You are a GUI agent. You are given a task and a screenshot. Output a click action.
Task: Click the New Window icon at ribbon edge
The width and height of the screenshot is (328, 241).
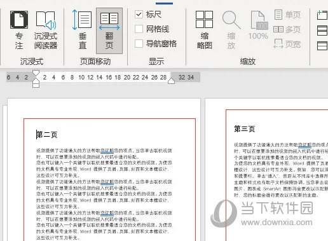click(322, 15)
